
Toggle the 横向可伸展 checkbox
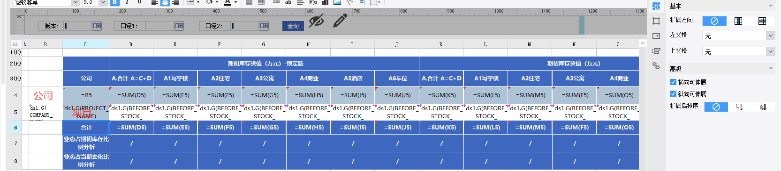674,82
